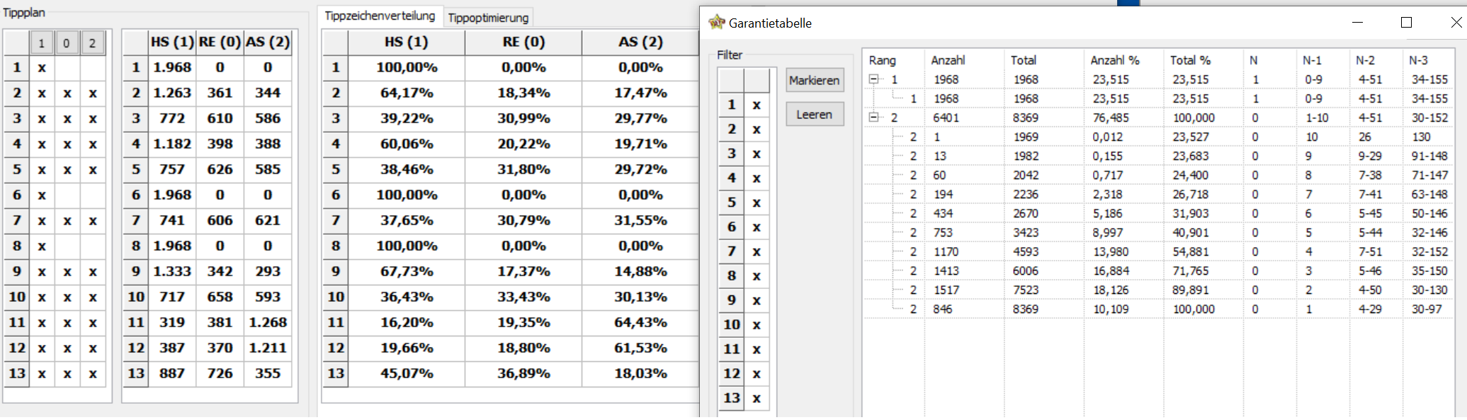Click the Garantietabelle window icon
Screen dimensions: 1467x420
click(x=717, y=22)
